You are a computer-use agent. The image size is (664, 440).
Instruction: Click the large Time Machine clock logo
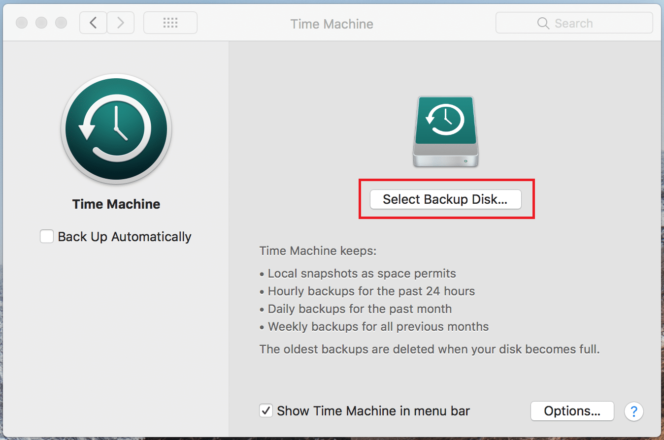[x=116, y=129]
